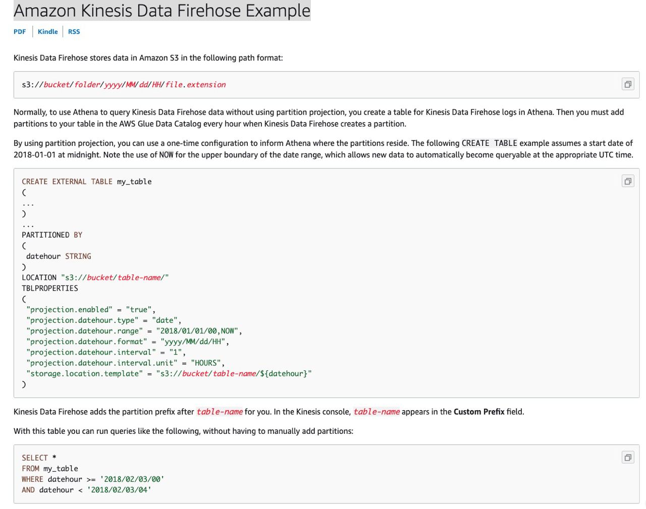Click the inline CREATE TABLE code text
The height and width of the screenshot is (509, 646).
coord(490,143)
